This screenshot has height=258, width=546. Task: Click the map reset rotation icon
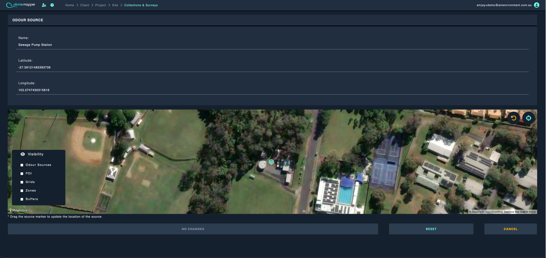pos(513,118)
